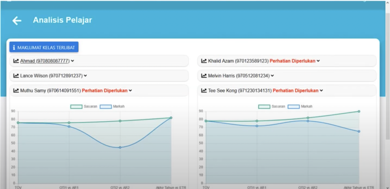This screenshot has height=189, width=390.
Task: Click Melvin Harris (970512081234) name
Action: click(239, 76)
